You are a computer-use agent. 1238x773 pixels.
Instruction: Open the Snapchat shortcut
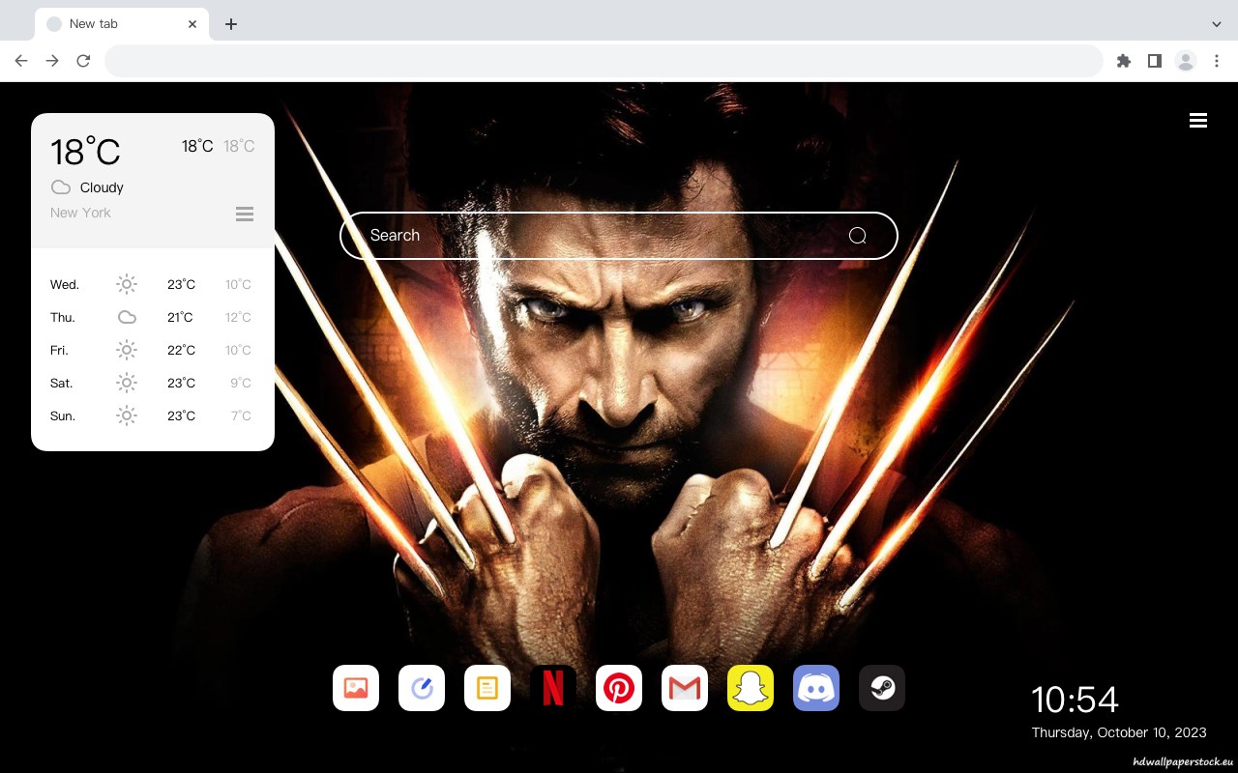pyautogui.click(x=751, y=688)
